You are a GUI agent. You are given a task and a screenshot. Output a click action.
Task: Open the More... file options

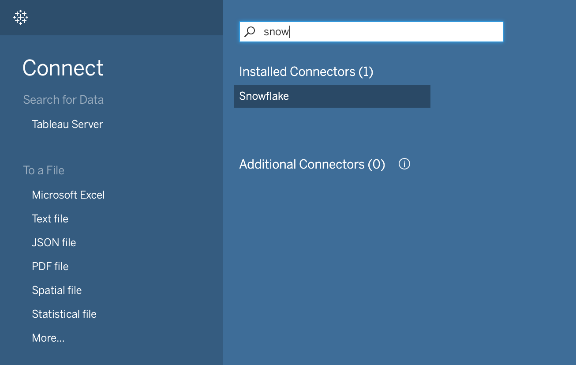click(48, 338)
